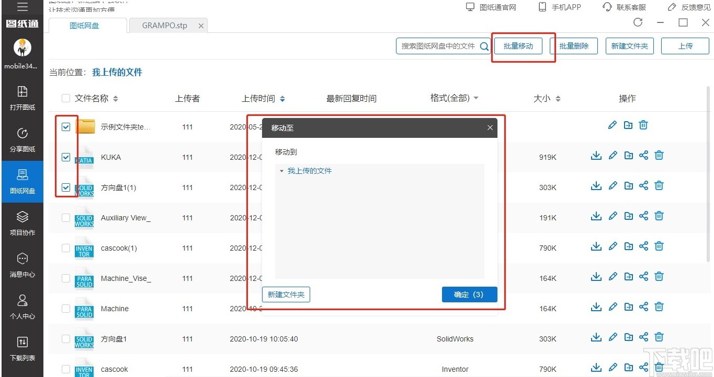The height and width of the screenshot is (377, 714).
Task: Open the 格式(全部) filter dropdown
Action: point(454,98)
